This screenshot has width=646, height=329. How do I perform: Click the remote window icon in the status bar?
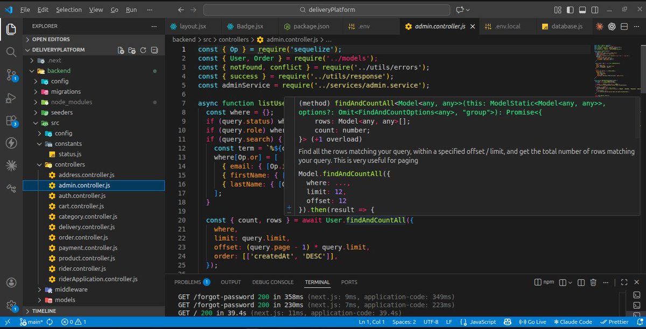[8, 322]
